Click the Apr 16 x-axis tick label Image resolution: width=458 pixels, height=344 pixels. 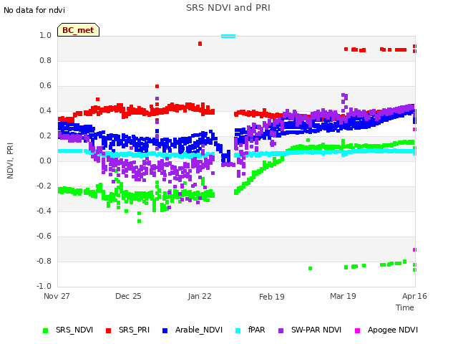point(414,296)
